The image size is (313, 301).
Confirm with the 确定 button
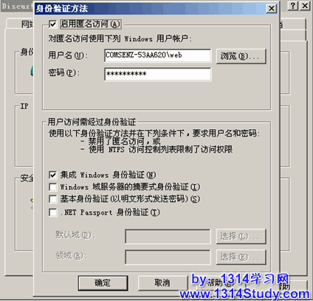(103, 283)
